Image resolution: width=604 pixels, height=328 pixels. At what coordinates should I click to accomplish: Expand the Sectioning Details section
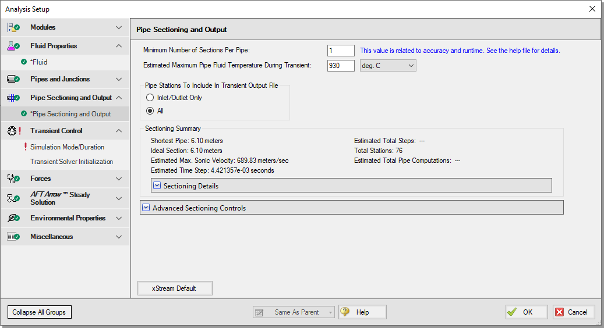(157, 186)
